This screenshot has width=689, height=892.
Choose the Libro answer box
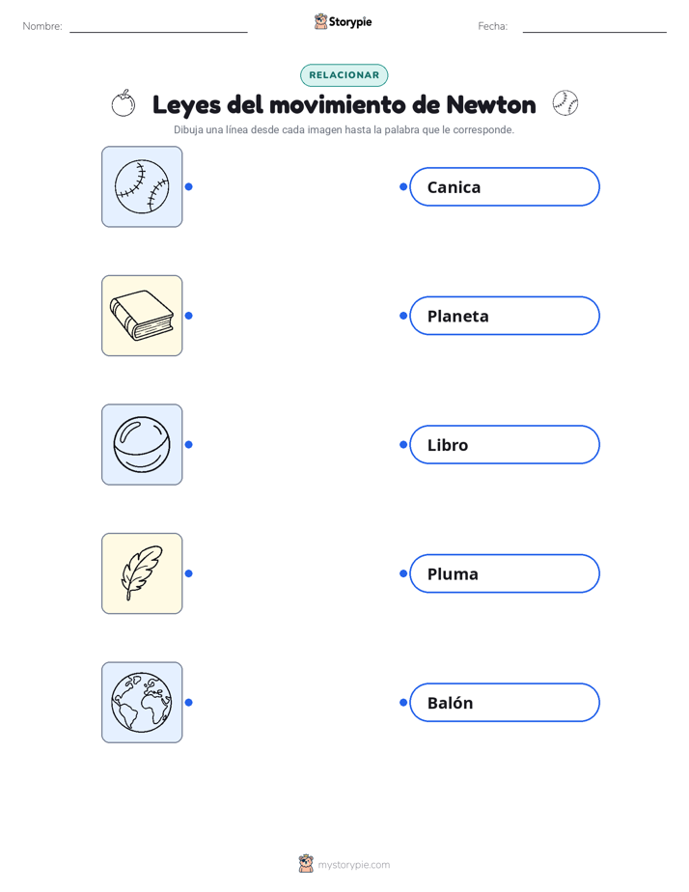[505, 444]
